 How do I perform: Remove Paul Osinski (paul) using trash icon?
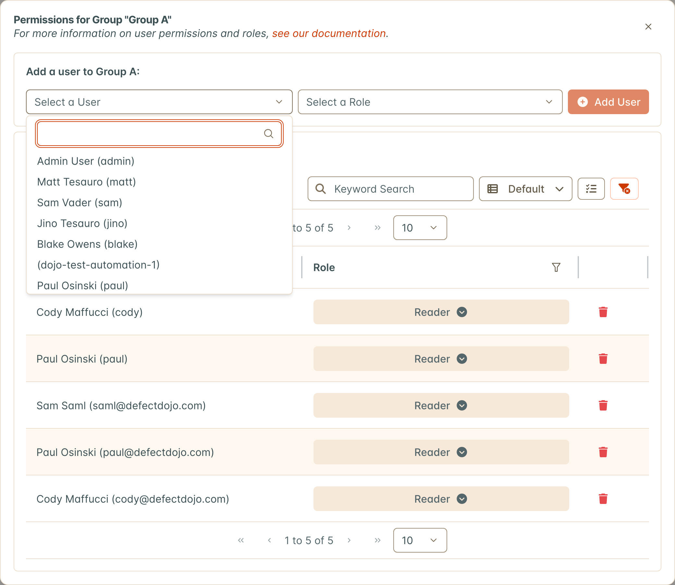[x=603, y=358]
